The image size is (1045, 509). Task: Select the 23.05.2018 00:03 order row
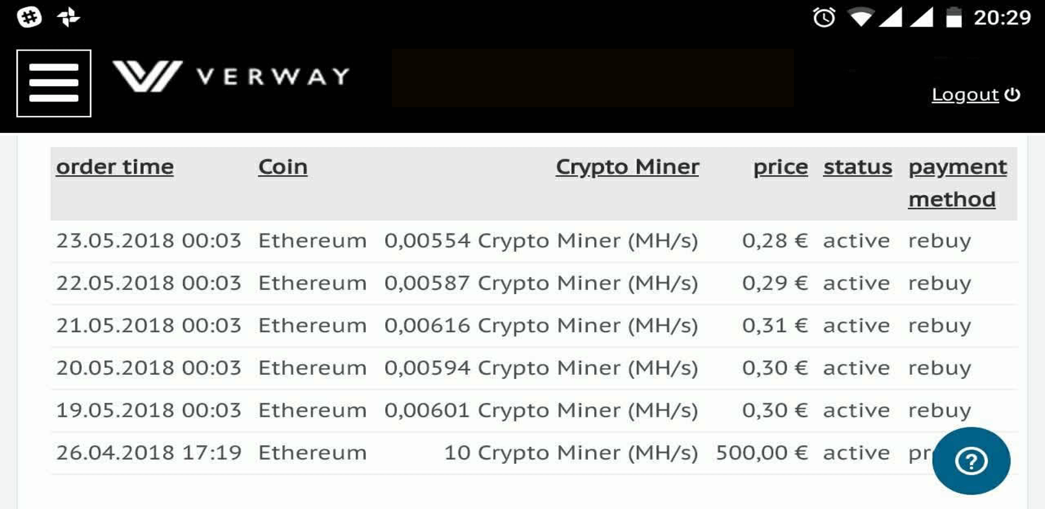click(149, 241)
